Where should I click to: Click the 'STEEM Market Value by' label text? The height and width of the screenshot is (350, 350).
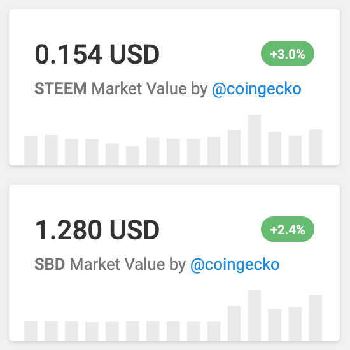(121, 89)
